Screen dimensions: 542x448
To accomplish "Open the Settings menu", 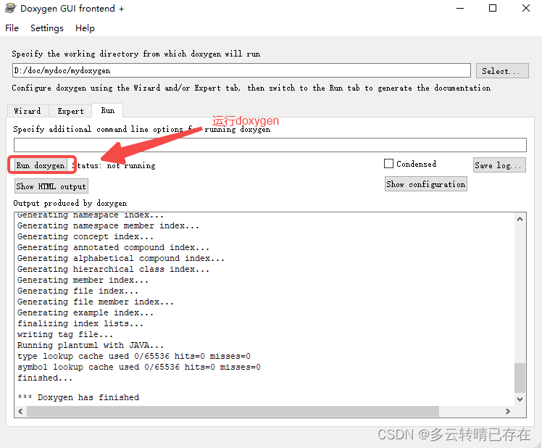I will (x=47, y=28).
